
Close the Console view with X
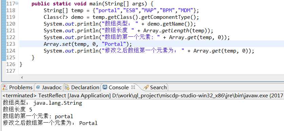point(133,87)
